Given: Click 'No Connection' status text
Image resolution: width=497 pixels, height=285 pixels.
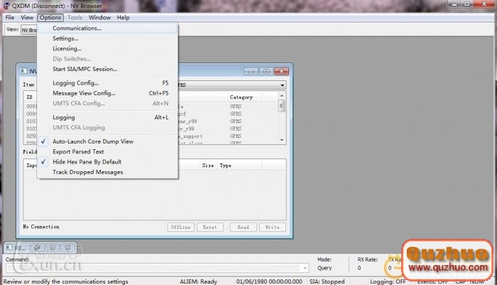Looking at the screenshot, I should click(x=41, y=227).
